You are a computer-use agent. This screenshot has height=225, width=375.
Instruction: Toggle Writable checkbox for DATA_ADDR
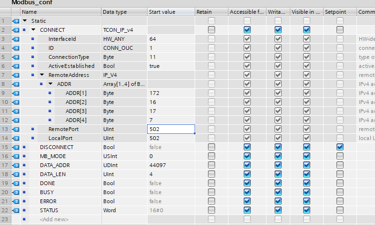click(278, 165)
